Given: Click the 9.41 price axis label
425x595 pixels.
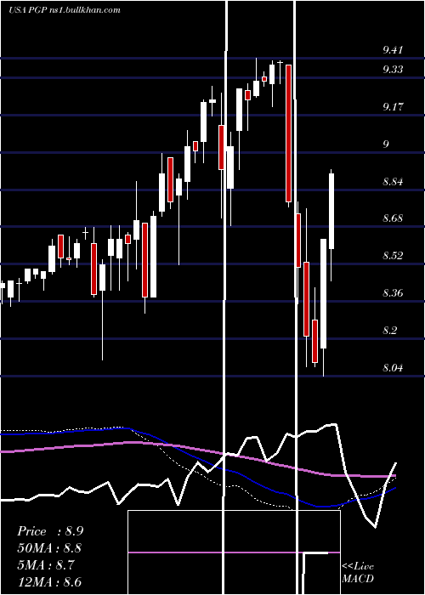Looking at the screenshot, I should pos(393,50).
